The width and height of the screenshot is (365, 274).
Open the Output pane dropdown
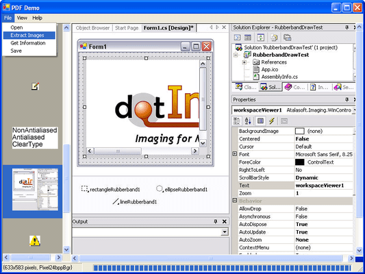[225, 232]
